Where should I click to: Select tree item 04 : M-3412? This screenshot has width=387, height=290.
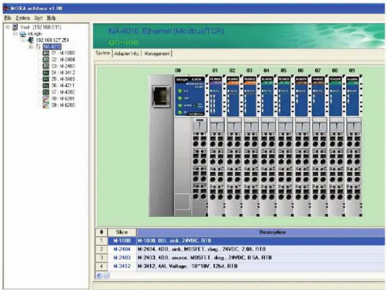pyautogui.click(x=63, y=72)
